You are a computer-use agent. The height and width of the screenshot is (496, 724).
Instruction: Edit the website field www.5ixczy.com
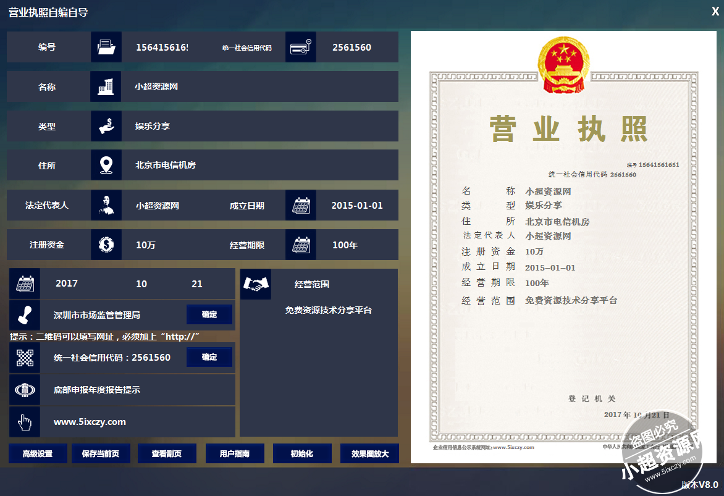pos(138,422)
